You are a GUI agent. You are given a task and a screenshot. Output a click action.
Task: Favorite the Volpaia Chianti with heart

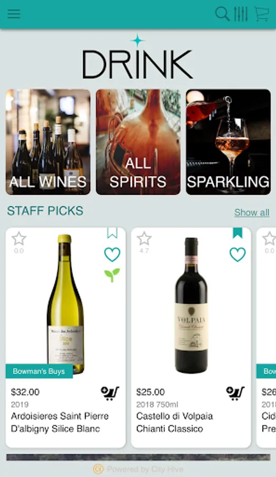click(237, 254)
